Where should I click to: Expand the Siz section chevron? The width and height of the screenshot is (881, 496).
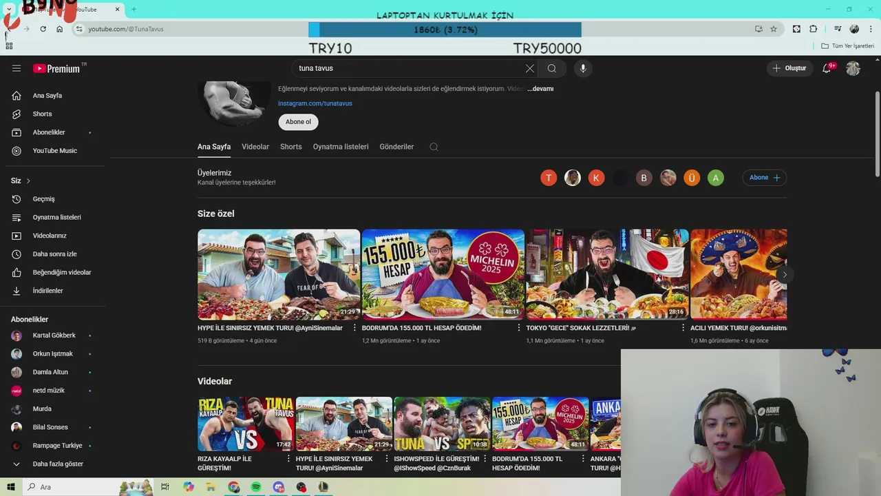[28, 180]
